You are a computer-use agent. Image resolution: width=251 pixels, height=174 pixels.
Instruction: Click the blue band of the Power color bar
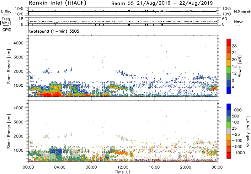[x=229, y=90]
